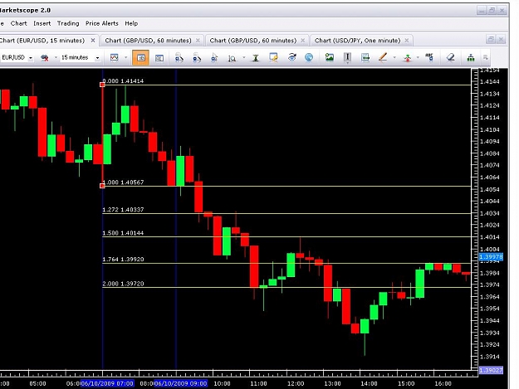Click the 1.500 1.40144 Fibonacci level label
The width and height of the screenshot is (519, 389).
pos(123,233)
